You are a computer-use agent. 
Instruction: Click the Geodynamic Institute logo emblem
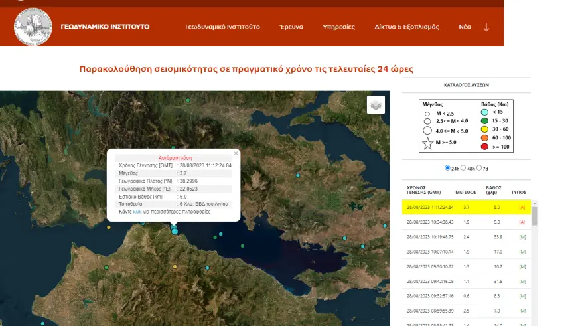33,27
